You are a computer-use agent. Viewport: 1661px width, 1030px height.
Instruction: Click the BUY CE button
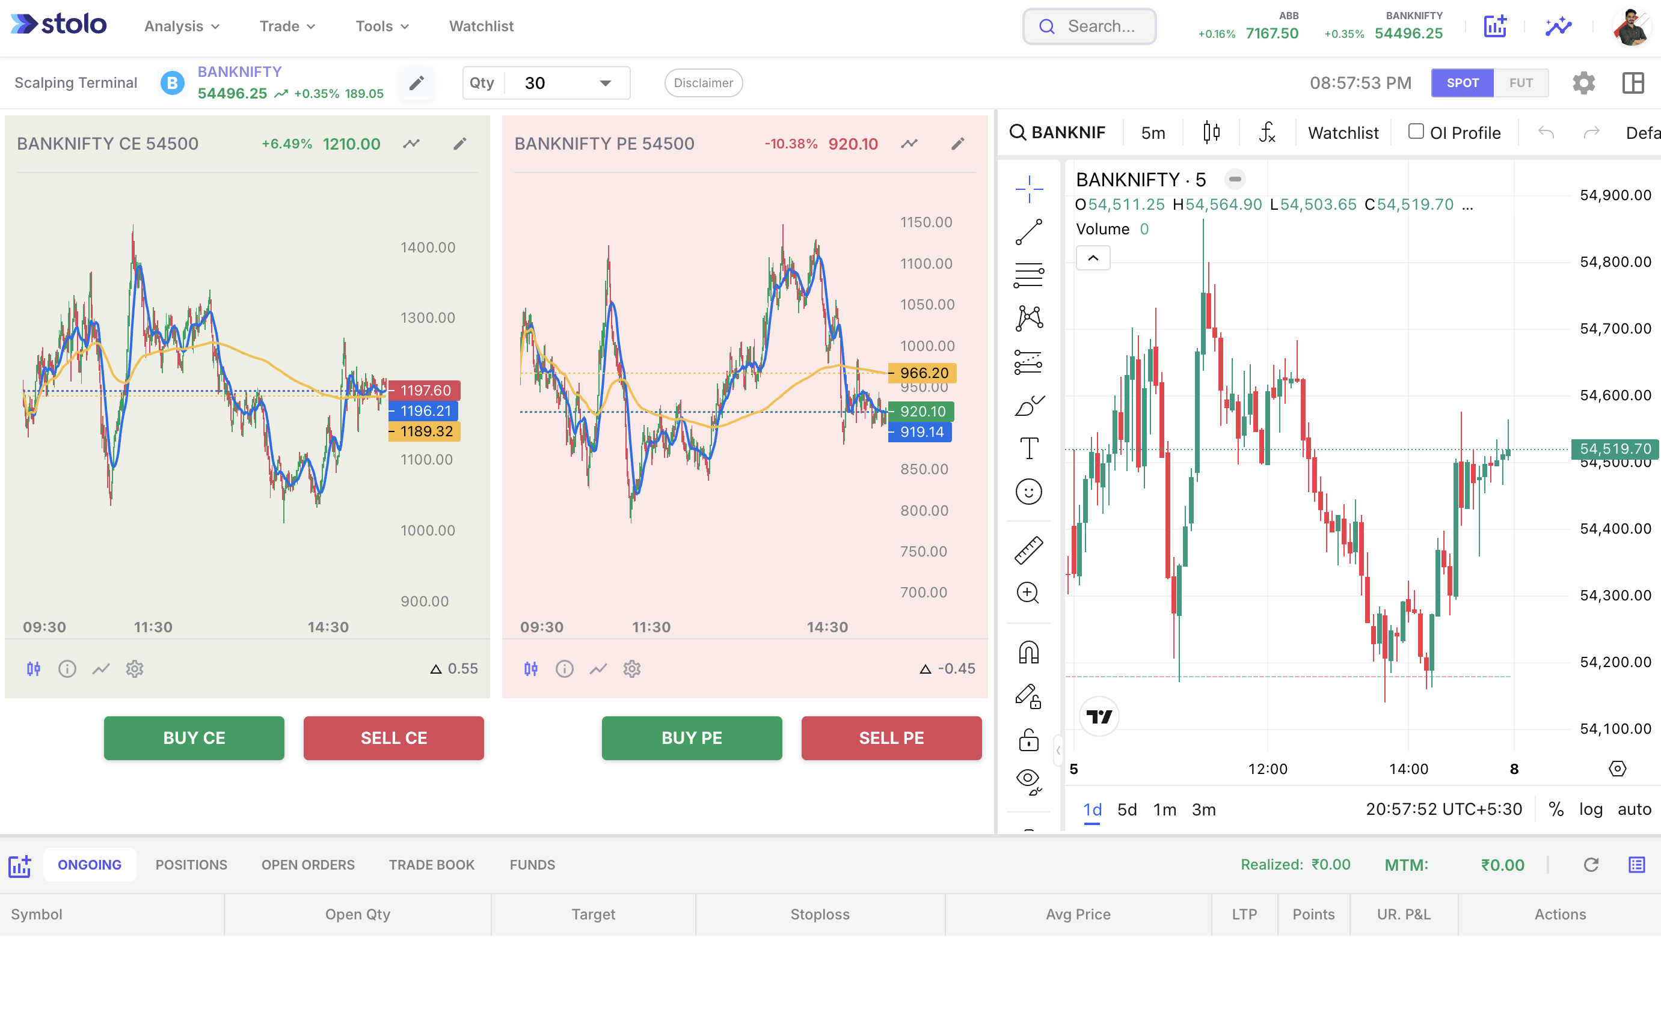pyautogui.click(x=194, y=739)
